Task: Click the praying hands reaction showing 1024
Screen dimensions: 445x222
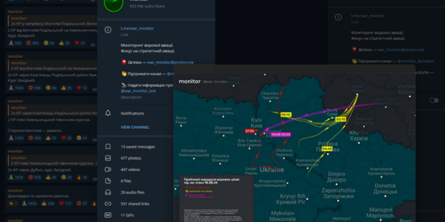Action: 16,88
